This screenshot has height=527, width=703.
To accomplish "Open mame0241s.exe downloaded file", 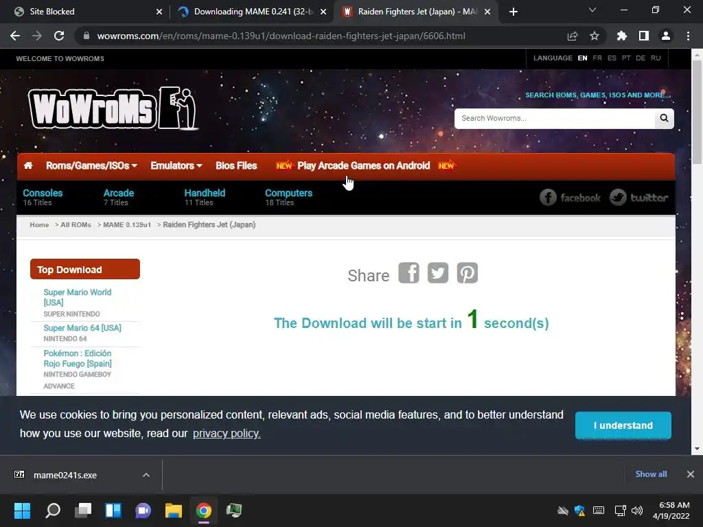I will (65, 475).
